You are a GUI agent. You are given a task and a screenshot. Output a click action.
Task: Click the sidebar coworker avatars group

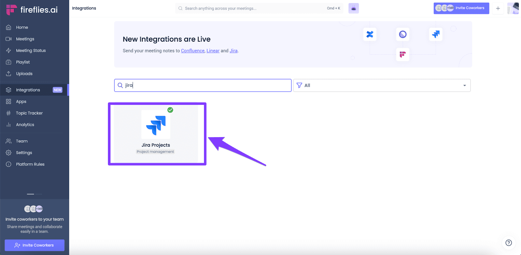34,209
